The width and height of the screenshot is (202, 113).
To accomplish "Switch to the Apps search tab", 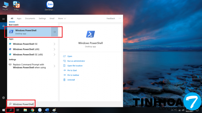I will pyautogui.click(x=19, y=19).
